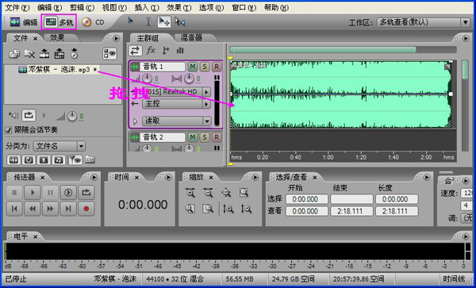Image resolution: width=476 pixels, height=288 pixels.
Task: Click the close selected file icon
Action: 29,54
